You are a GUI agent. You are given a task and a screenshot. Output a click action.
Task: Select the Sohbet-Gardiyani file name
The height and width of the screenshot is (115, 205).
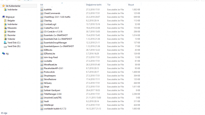[52, 90]
